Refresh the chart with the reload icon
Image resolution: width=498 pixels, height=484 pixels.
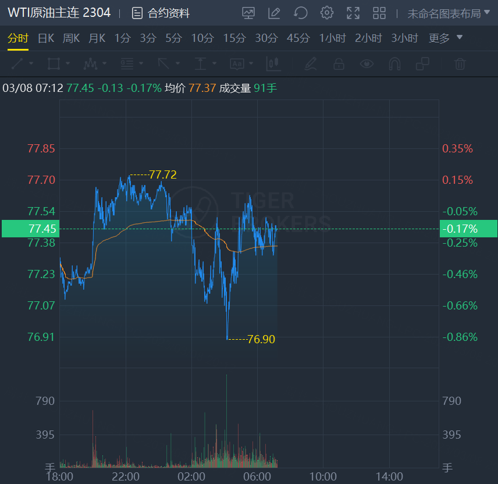[x=300, y=13]
